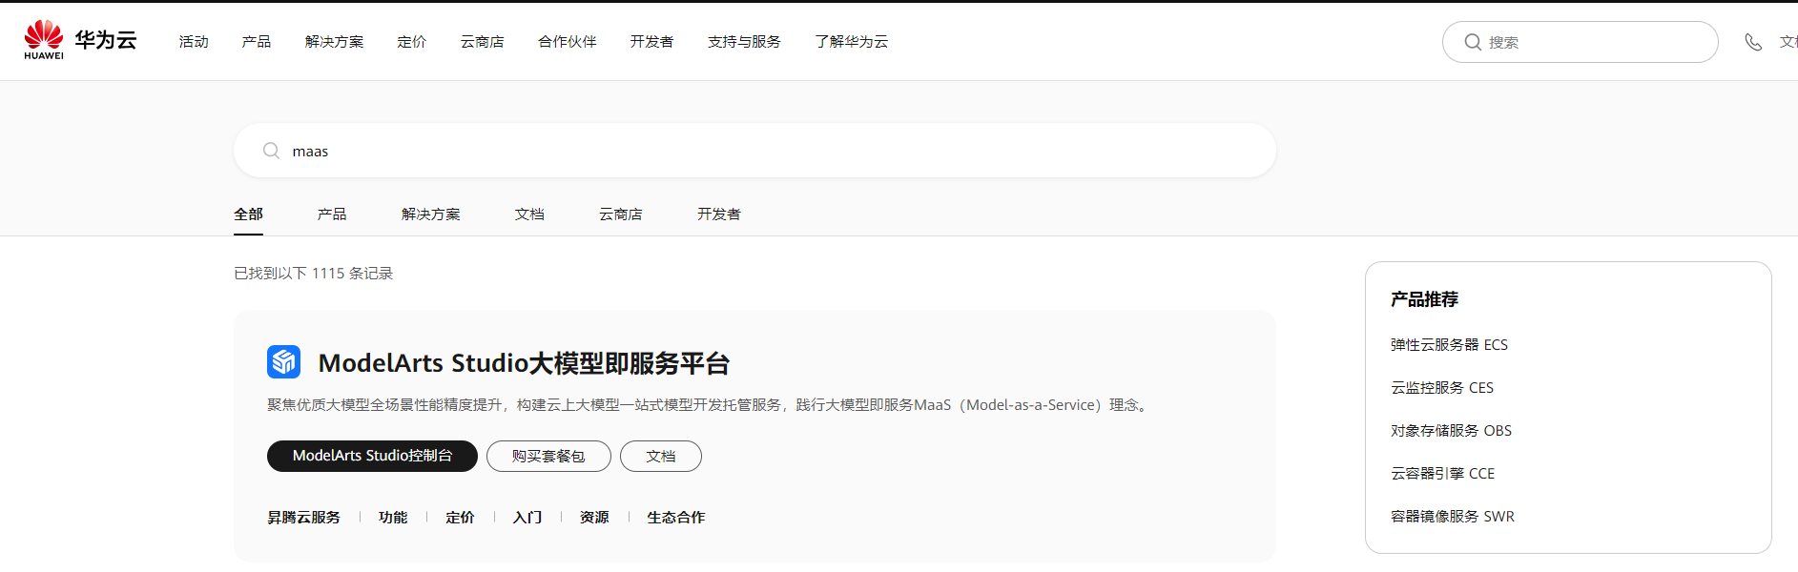Click the 购买套餐包 button
Viewport: 1798px width, 572px height.
pyautogui.click(x=548, y=456)
